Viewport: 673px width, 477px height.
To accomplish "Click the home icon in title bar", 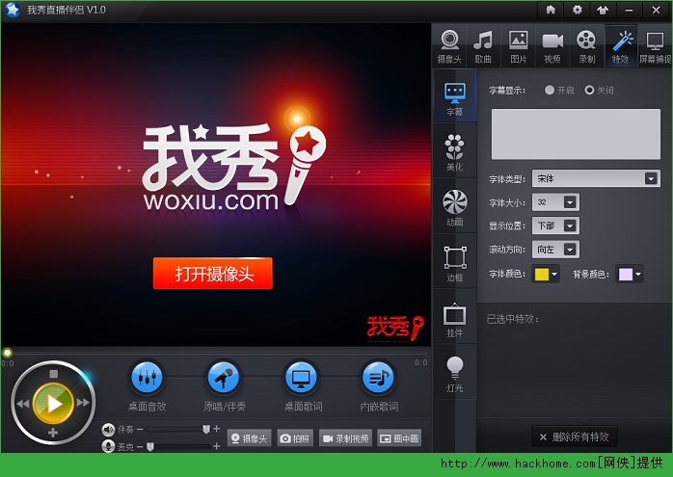I will [x=551, y=10].
